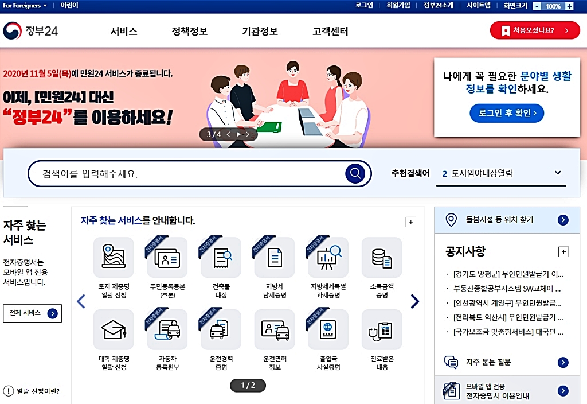The width and height of the screenshot is (587, 404).
Task: Click the 1 / 2 page indicator
Action: coord(248,385)
